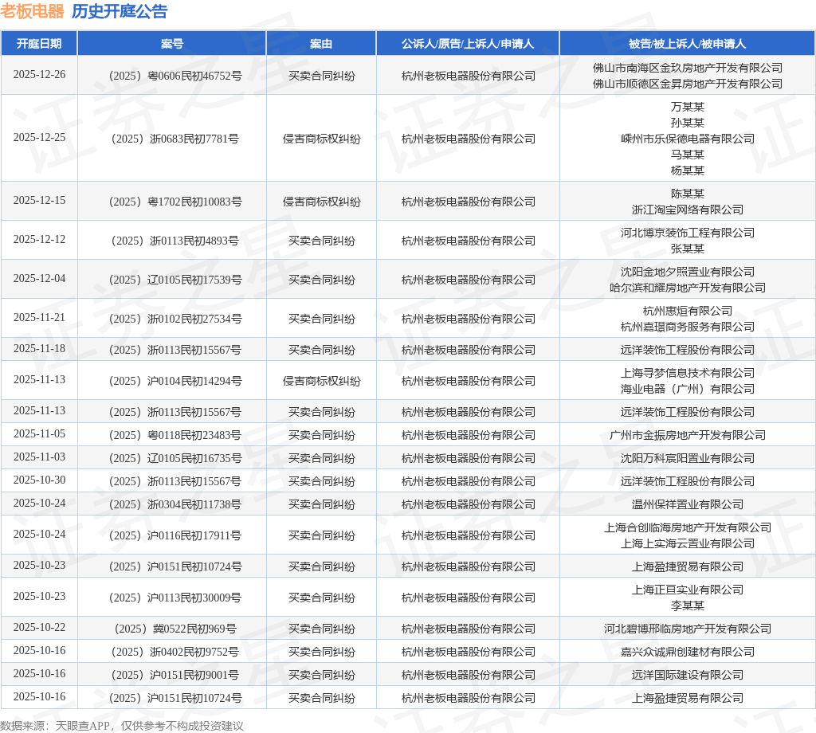This screenshot has width=816, height=733.
Task: Click the 数据来源 天眼查APP footer note
Action: (122, 726)
